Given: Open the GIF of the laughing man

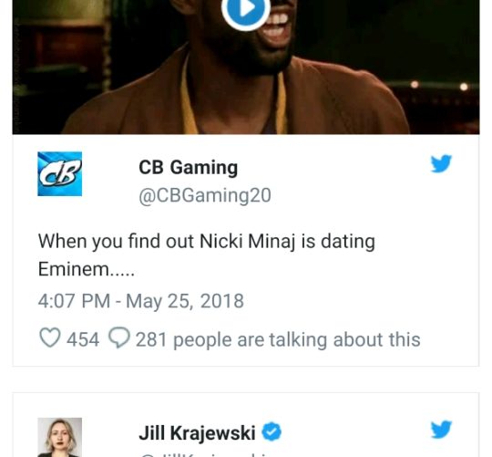Looking at the screenshot, I should coord(246,67).
